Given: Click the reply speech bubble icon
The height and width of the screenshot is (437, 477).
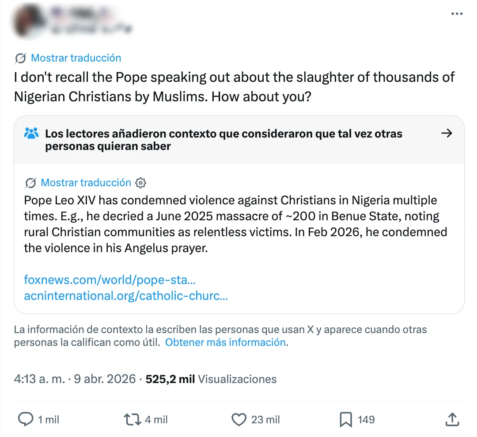Looking at the screenshot, I should (x=26, y=419).
